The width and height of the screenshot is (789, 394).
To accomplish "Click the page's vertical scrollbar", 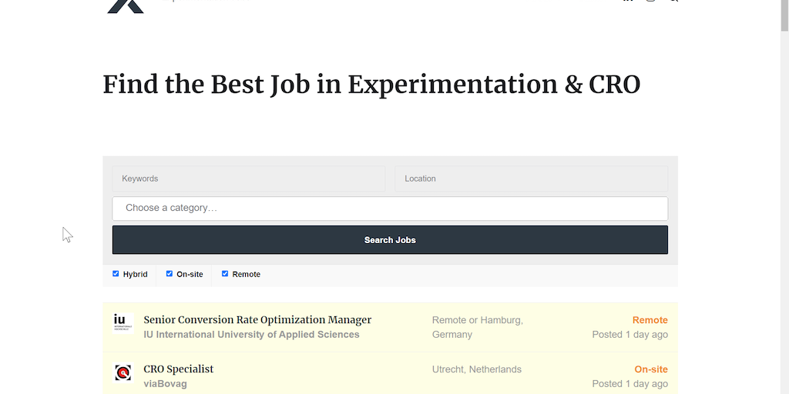I will point(784,197).
